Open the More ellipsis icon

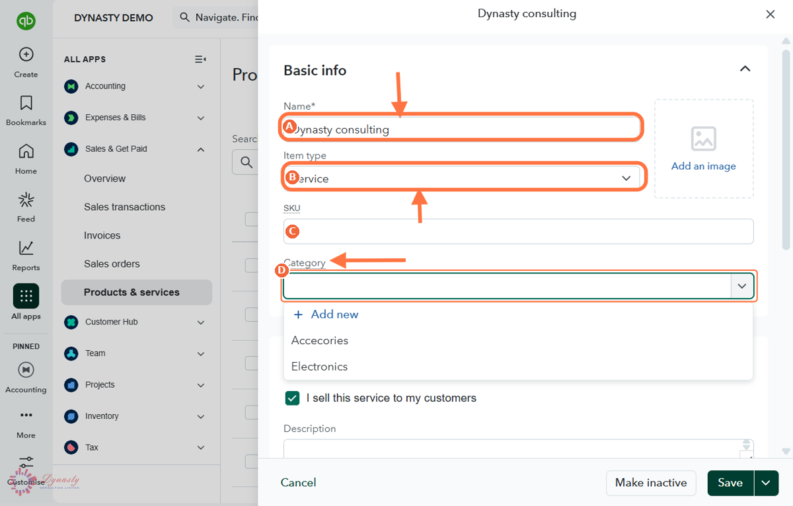(x=26, y=416)
